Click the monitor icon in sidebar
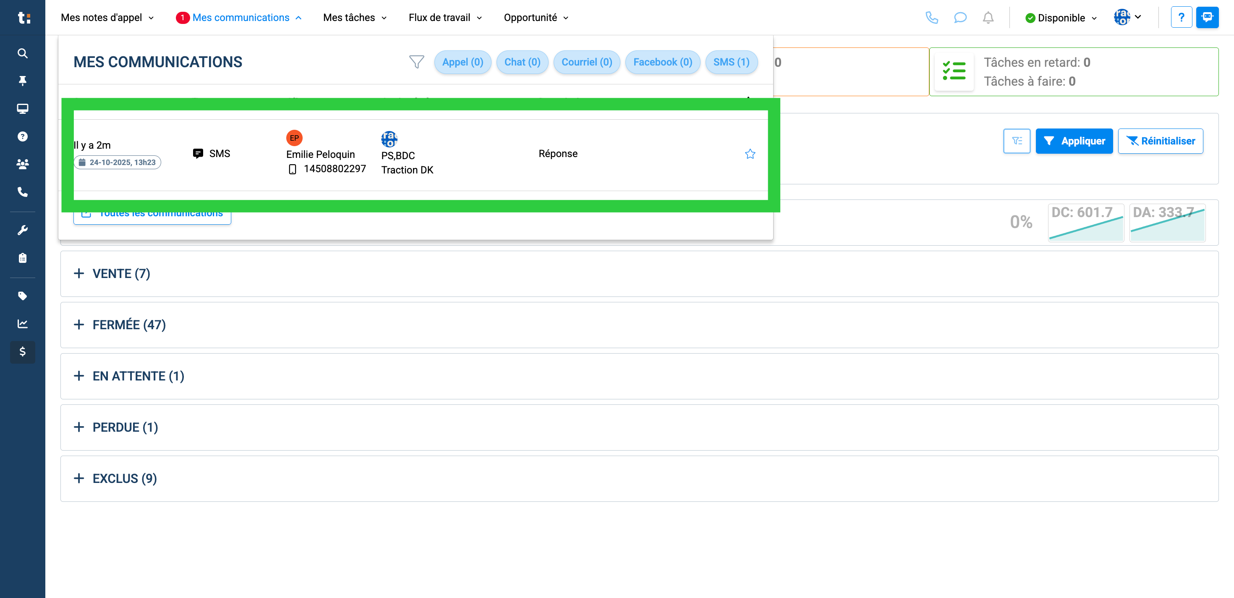 (x=23, y=109)
